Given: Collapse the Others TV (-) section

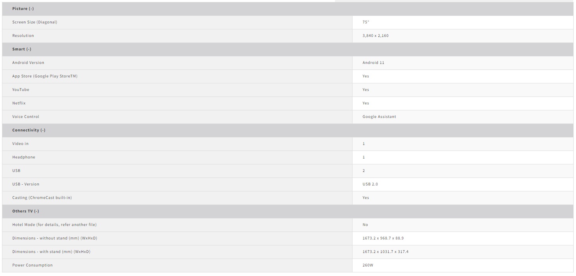Looking at the screenshot, I should [x=25, y=211].
